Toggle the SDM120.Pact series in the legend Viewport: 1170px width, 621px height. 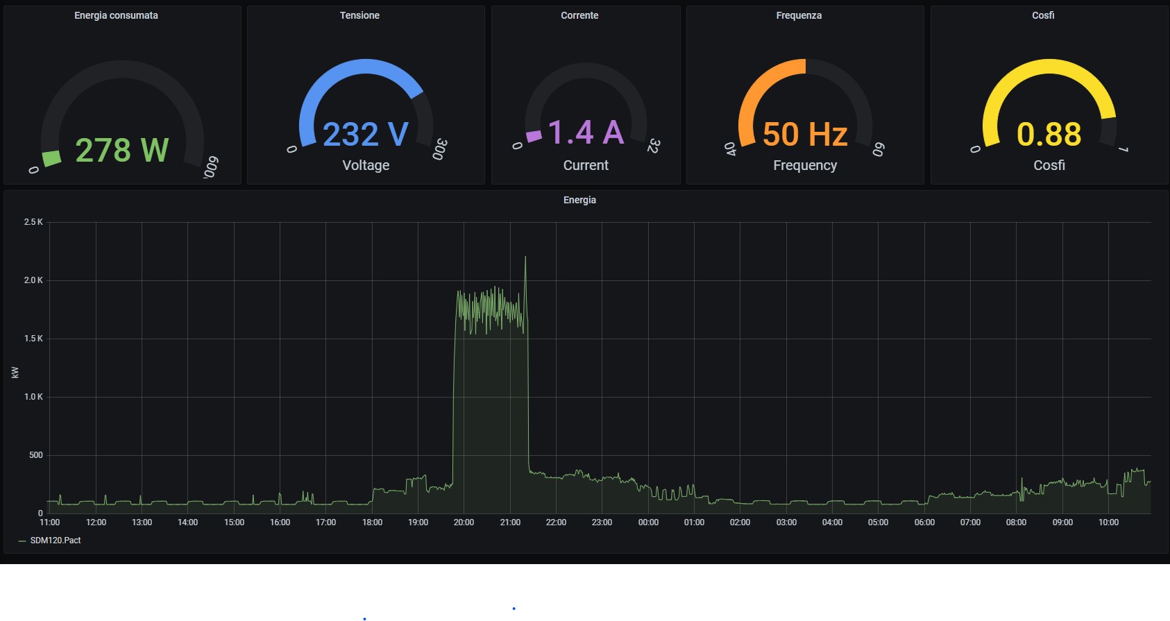pyautogui.click(x=56, y=541)
